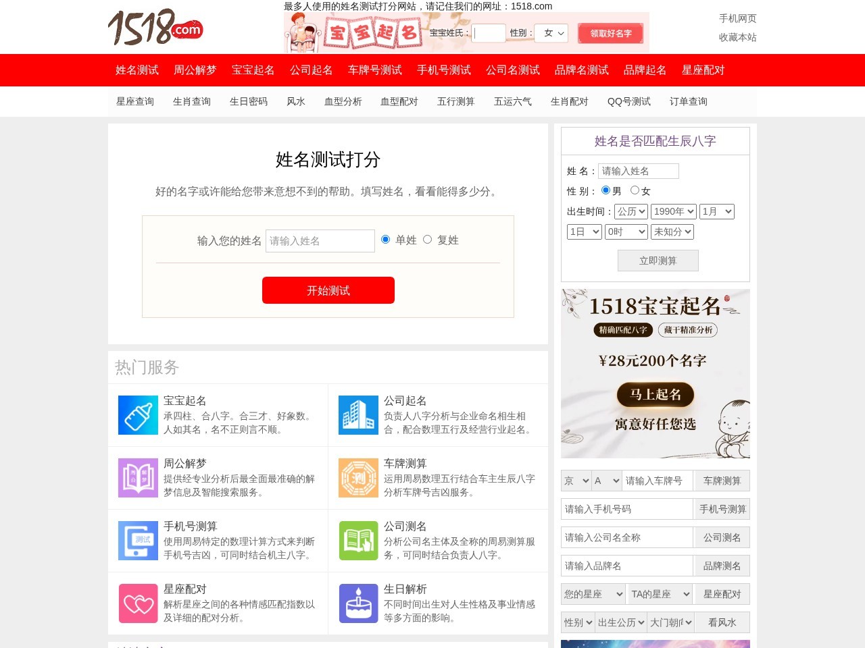Click the 立即测算 sidebar button

coord(658,261)
